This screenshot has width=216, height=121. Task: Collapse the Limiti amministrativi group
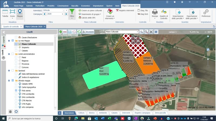[9, 54]
